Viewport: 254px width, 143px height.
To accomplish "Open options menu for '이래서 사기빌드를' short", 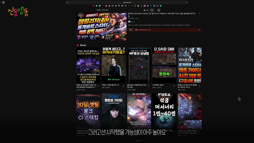I will [124, 86].
